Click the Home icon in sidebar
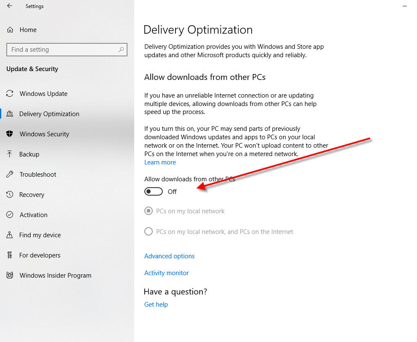 click(x=10, y=30)
